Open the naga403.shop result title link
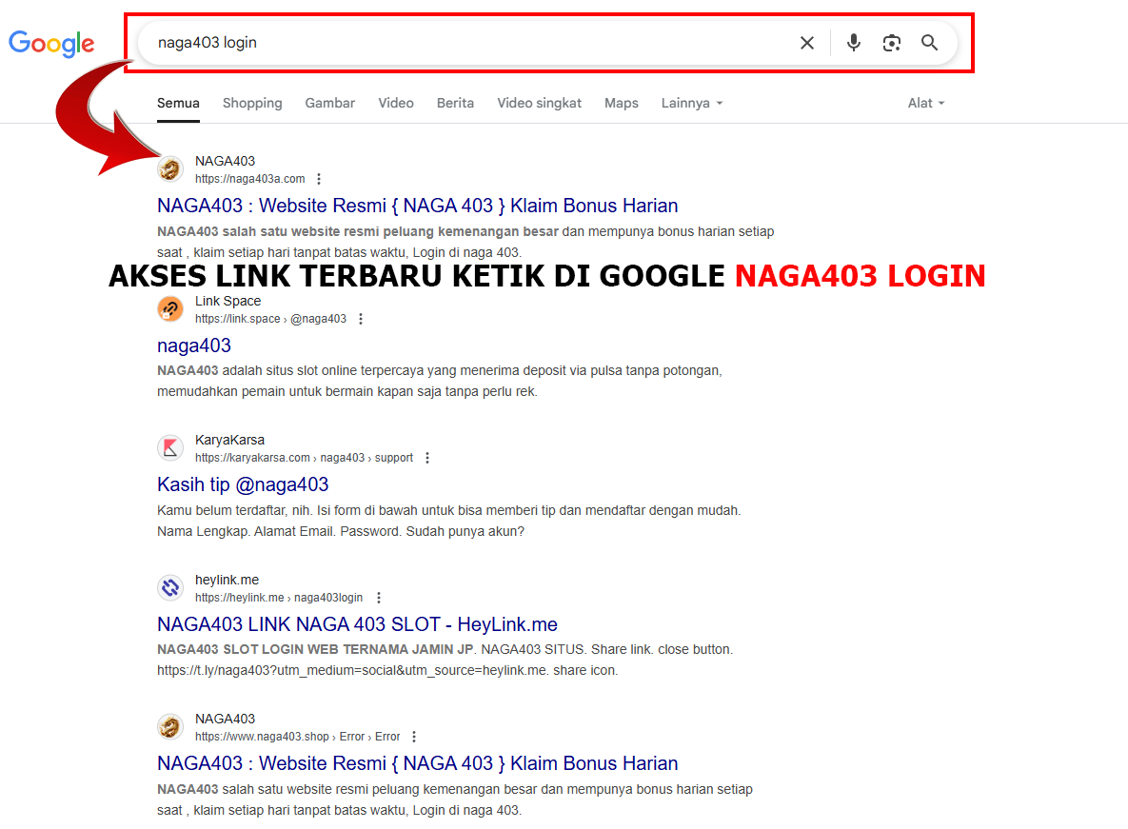 coord(417,763)
